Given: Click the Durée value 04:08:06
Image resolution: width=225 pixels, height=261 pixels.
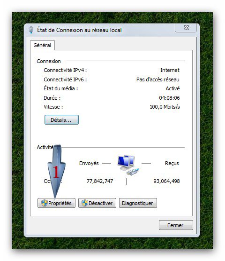Looking at the screenshot, I should 169,98.
